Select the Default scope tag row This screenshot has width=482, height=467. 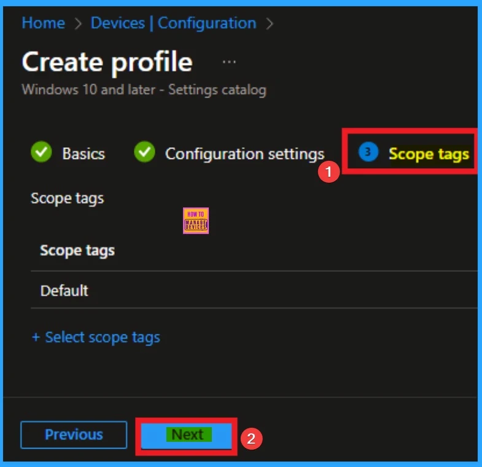pyautogui.click(x=254, y=290)
